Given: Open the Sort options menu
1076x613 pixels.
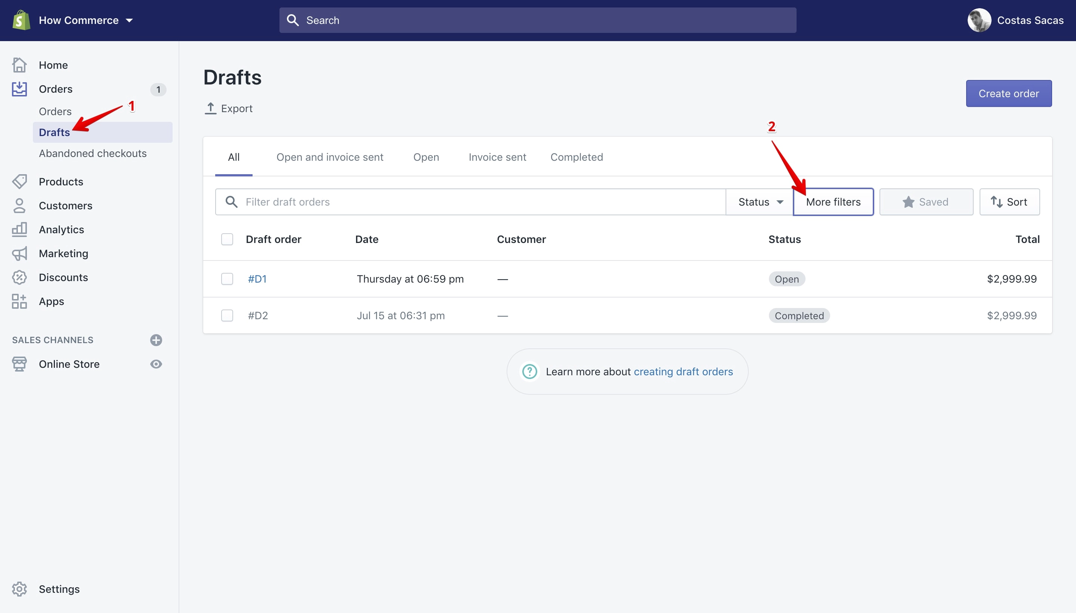Looking at the screenshot, I should click(1009, 202).
